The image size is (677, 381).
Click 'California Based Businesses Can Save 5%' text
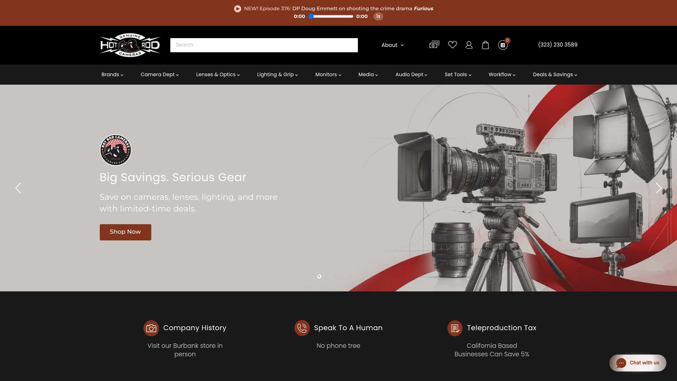492,350
